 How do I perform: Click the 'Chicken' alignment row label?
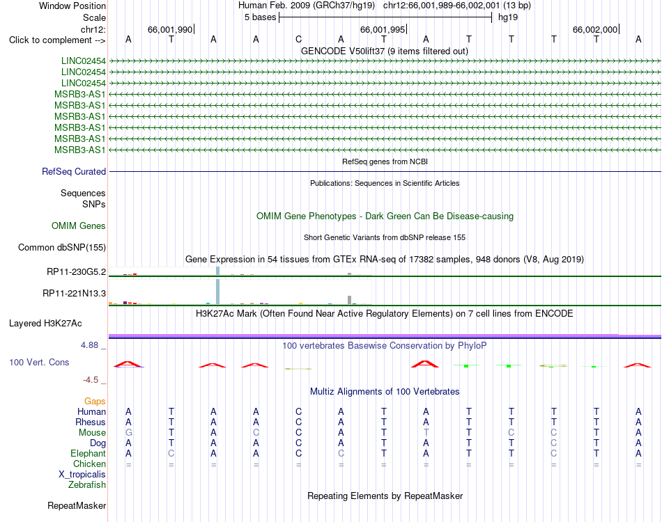(89, 464)
